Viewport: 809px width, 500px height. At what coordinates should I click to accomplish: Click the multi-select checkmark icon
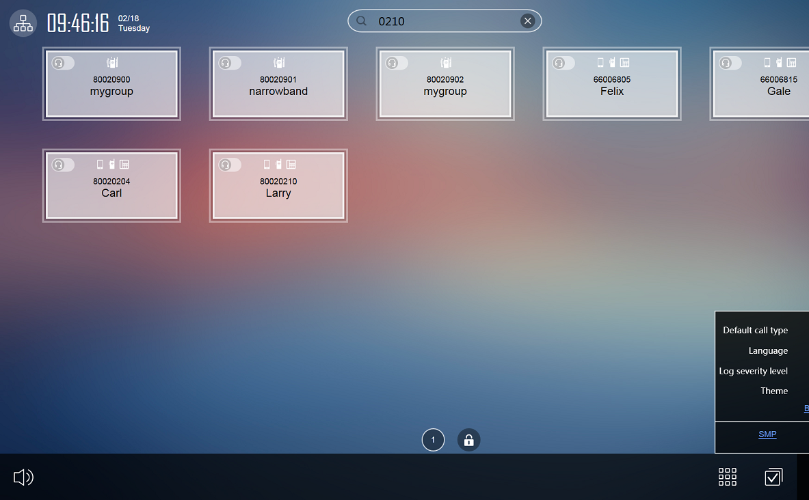pyautogui.click(x=773, y=477)
